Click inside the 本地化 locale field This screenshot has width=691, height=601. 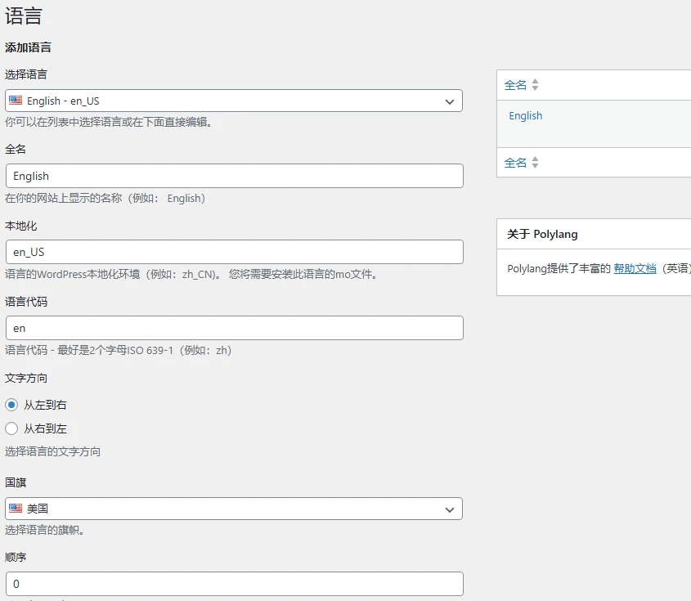[235, 252]
